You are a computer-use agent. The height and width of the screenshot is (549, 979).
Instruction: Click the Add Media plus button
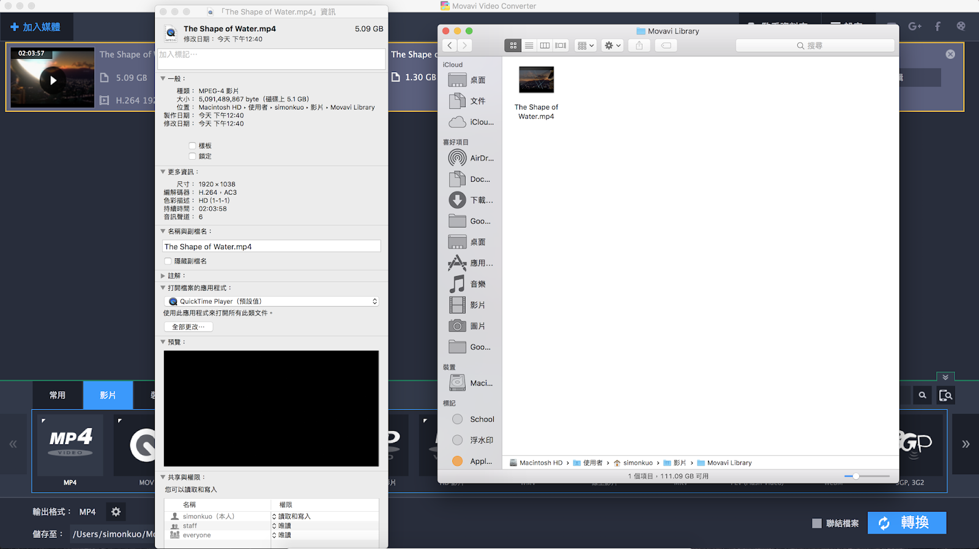(35, 27)
